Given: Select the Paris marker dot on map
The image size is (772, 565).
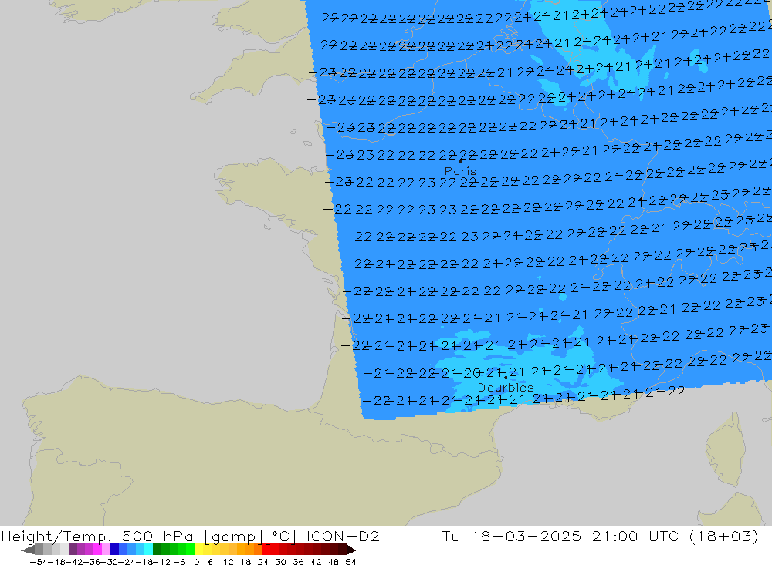Looking at the screenshot, I should coord(460,161).
